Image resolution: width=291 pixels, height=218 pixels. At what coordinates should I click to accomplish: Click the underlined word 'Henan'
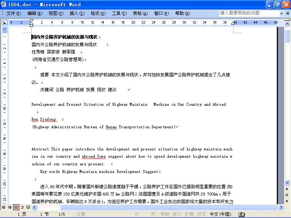(111, 127)
